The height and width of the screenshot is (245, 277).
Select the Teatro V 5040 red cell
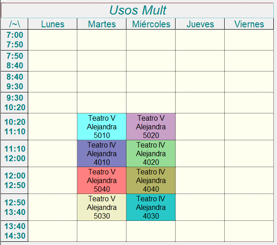(x=102, y=180)
